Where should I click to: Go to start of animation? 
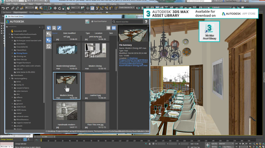point(236,144)
